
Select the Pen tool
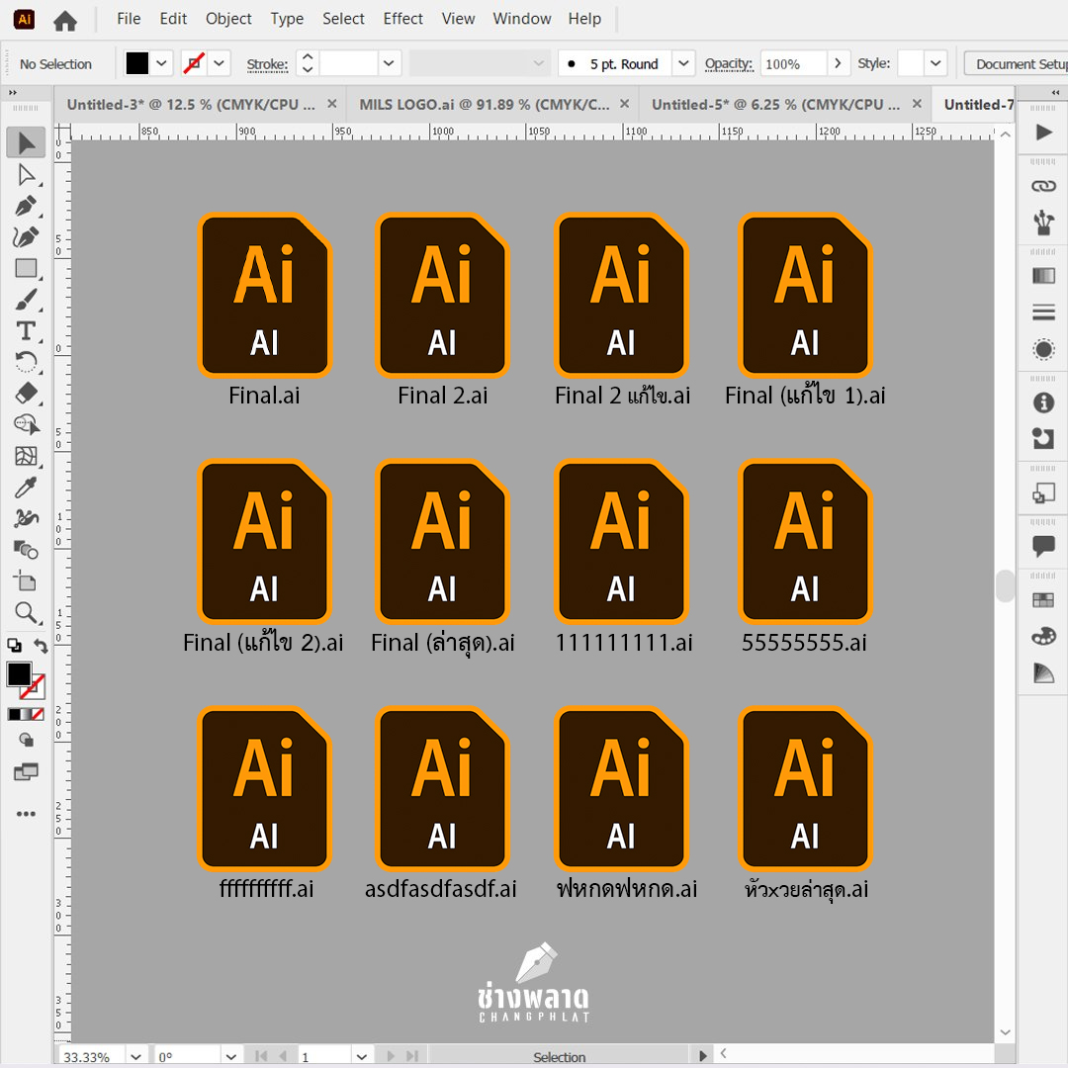[x=26, y=206]
